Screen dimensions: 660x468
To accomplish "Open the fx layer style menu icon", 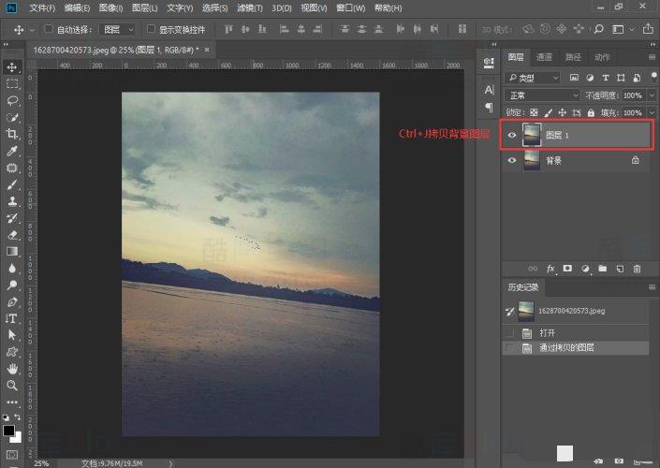I will point(550,269).
